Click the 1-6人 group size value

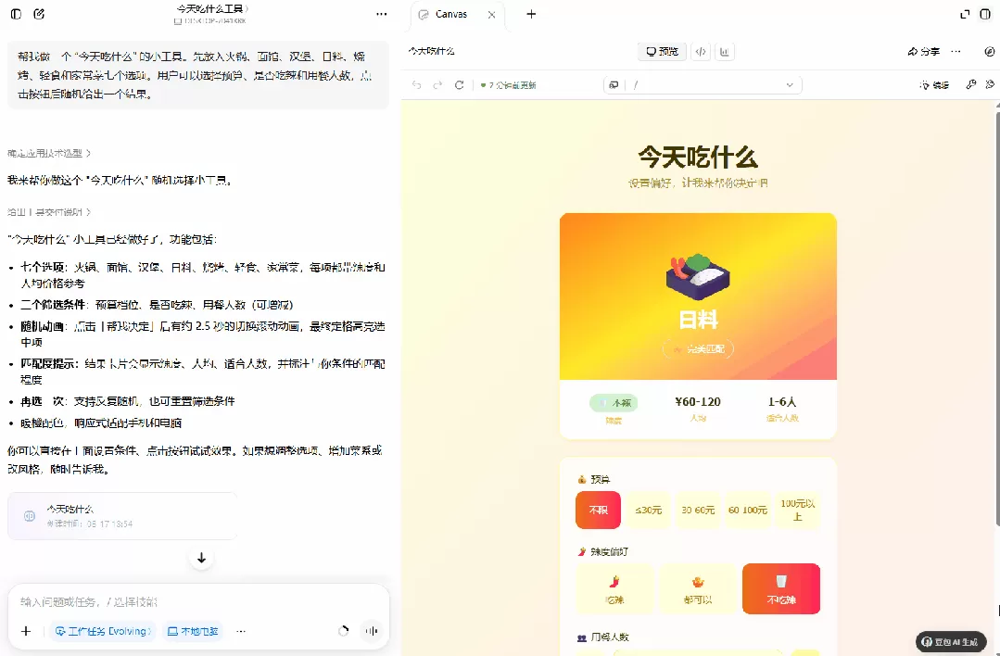coord(782,401)
